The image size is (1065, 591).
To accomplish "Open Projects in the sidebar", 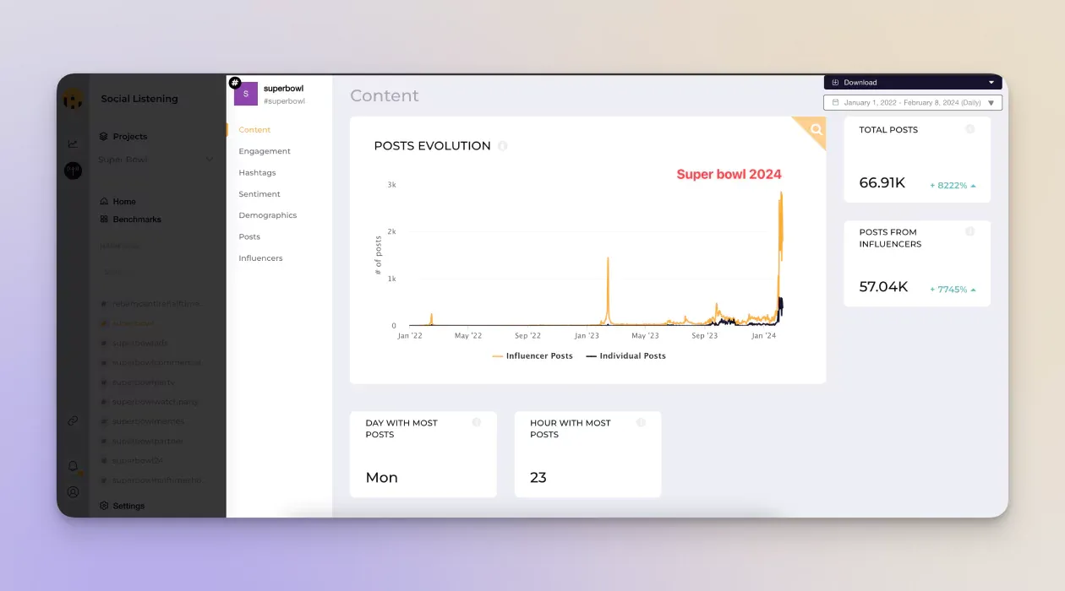I will click(130, 136).
